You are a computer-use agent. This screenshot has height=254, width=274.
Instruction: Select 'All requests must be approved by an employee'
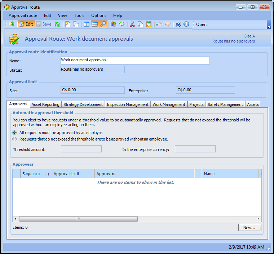point(15,133)
